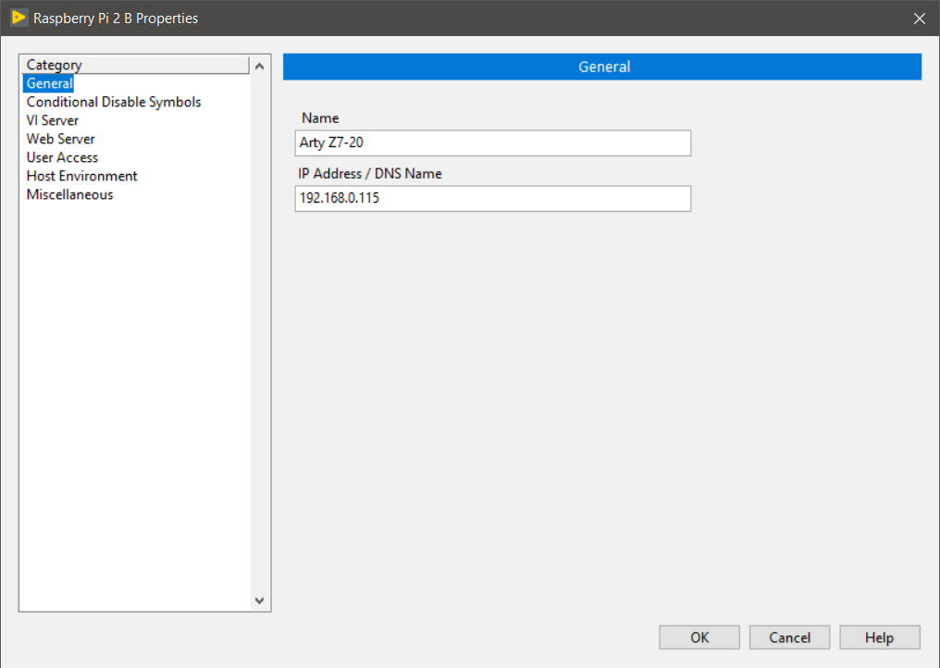Image resolution: width=940 pixels, height=668 pixels.
Task: Cancel the properties dialog
Action: click(789, 637)
